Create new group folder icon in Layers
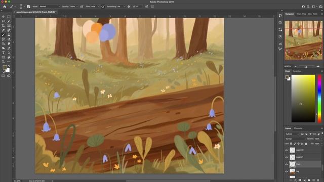The height and width of the screenshot is (182, 324). click(x=309, y=180)
